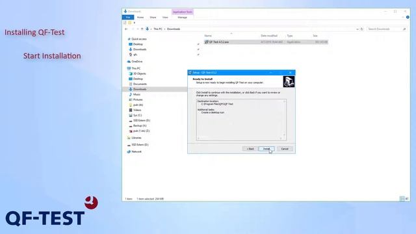
Task: Collapse the ribbon using the chevron
Action: (403, 18)
